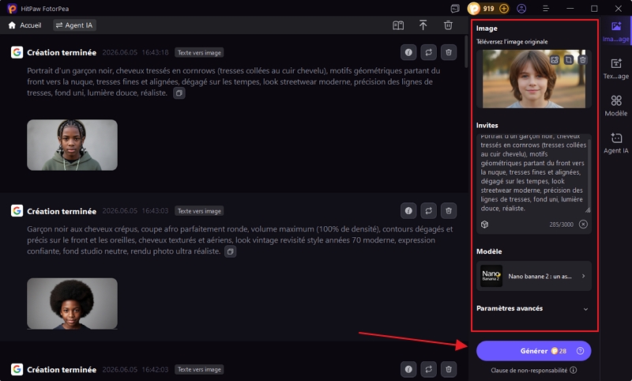Click the upload arrow icon in toolbar

(423, 25)
